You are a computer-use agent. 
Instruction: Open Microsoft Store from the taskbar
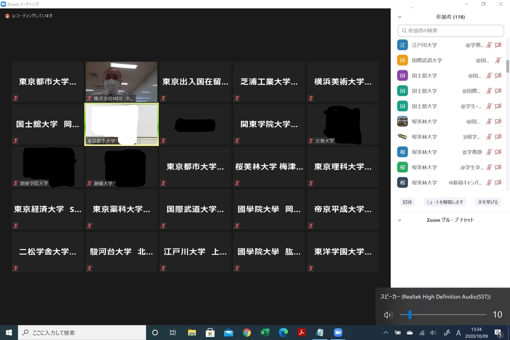[210, 332]
